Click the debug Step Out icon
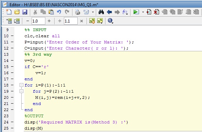Image resolution: width=202 pixels, height=132 pixels. 180,12
